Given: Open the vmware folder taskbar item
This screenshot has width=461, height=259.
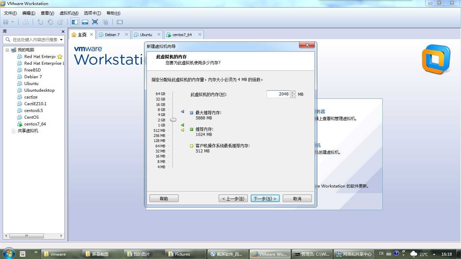Looking at the screenshot, I should click(62, 254).
